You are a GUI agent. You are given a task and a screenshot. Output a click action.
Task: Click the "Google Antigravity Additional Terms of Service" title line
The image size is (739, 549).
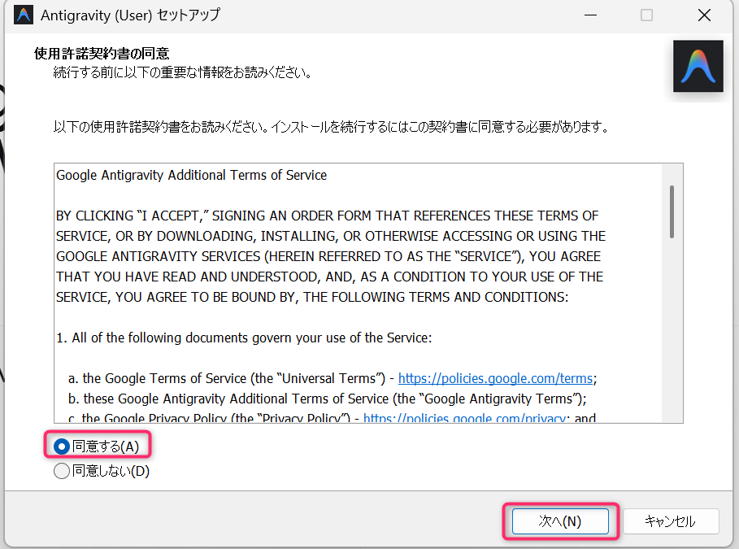(191, 175)
